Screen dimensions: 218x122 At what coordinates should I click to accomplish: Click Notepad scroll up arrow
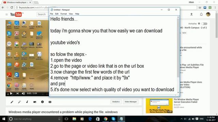(178, 17)
